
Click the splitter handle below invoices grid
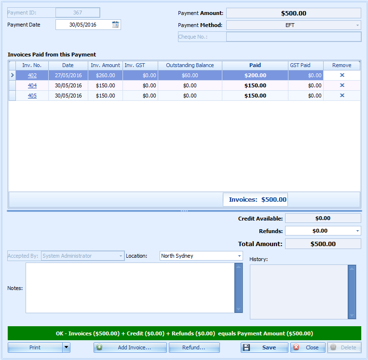pos(184,211)
